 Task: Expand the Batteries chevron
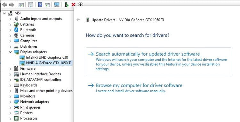tap(10, 24)
